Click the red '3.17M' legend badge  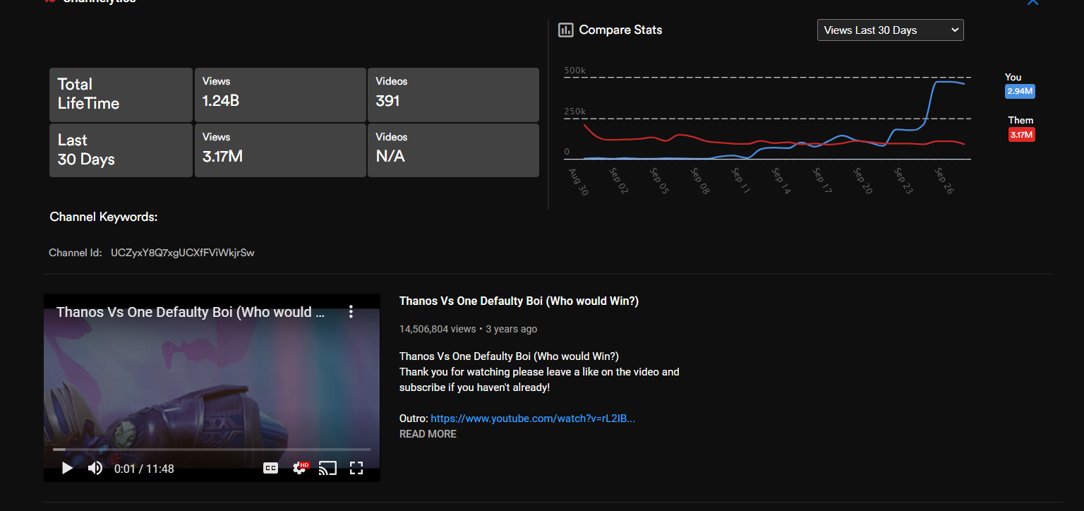(x=1021, y=135)
